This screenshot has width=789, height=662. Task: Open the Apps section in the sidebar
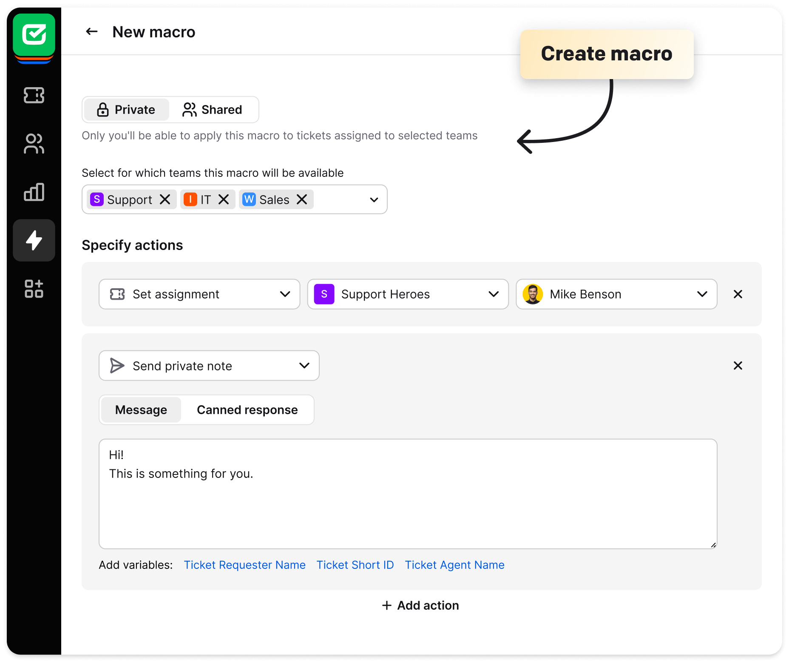coord(34,289)
